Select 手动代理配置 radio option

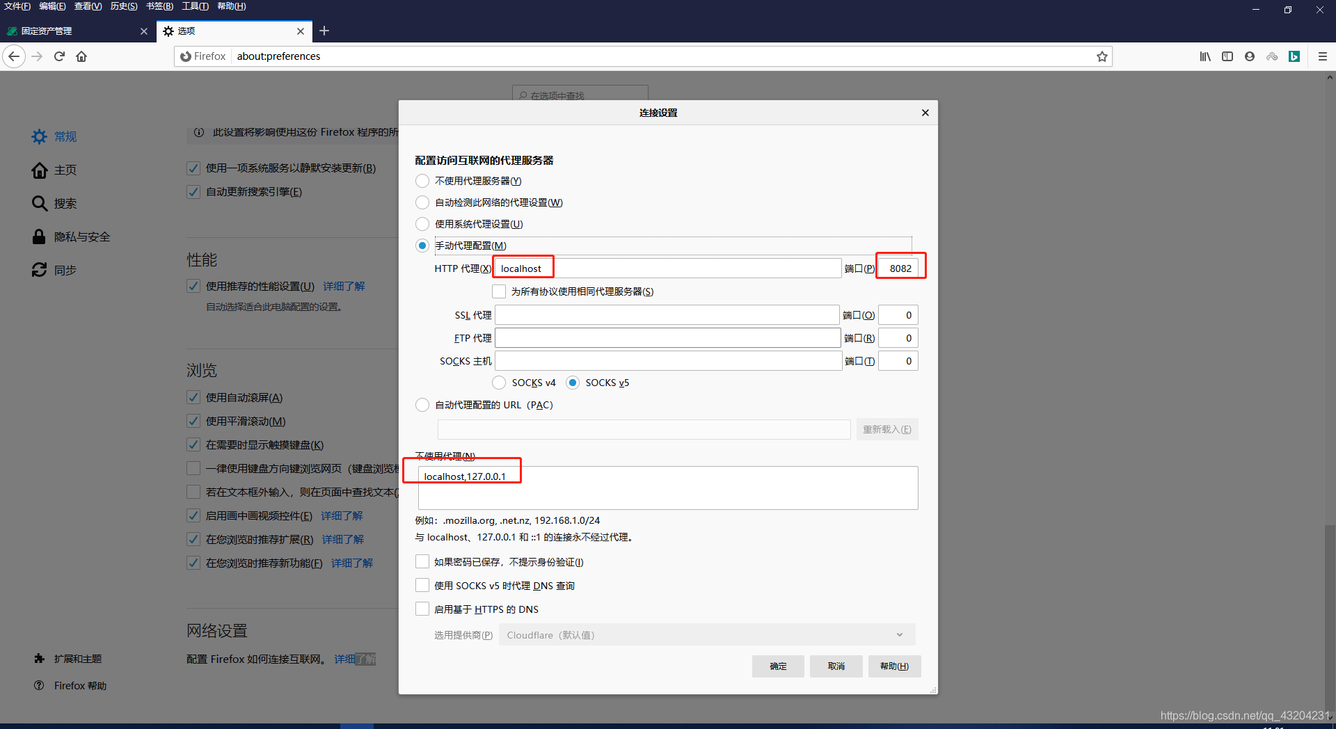[x=422, y=246]
